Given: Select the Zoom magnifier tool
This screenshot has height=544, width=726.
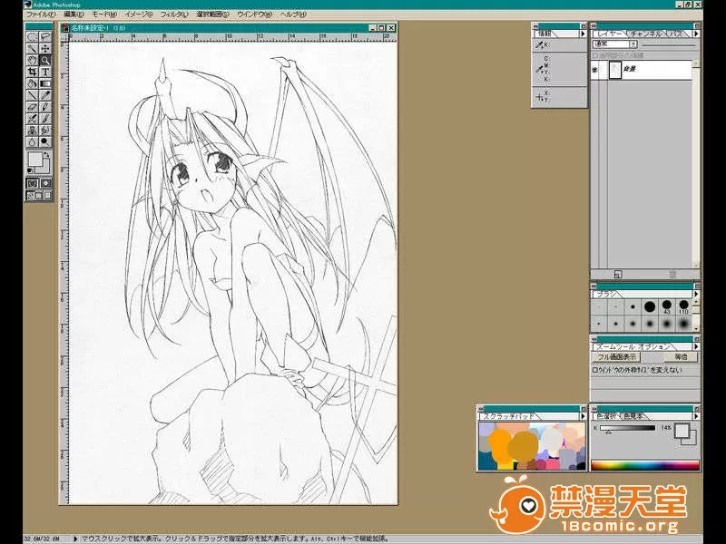Looking at the screenshot, I should tap(44, 60).
